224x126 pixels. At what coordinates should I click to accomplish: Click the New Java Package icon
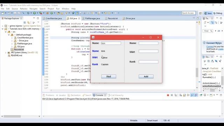pos(48,13)
